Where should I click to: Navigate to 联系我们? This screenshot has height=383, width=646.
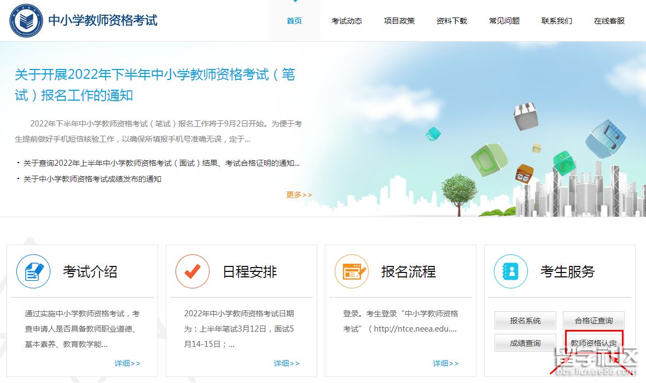[557, 21]
